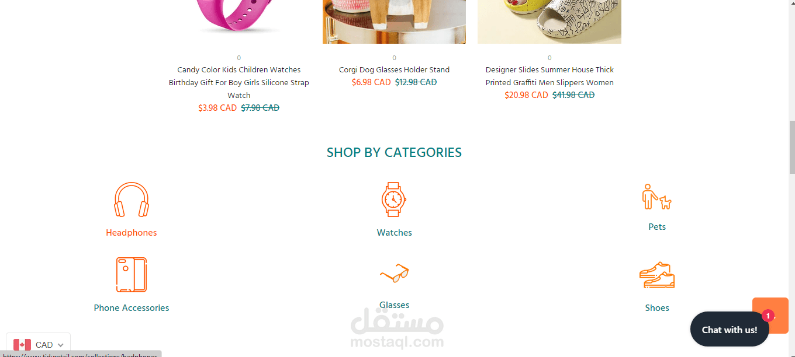Select the Watches category watch icon
This screenshot has height=357, width=795.
(394, 199)
